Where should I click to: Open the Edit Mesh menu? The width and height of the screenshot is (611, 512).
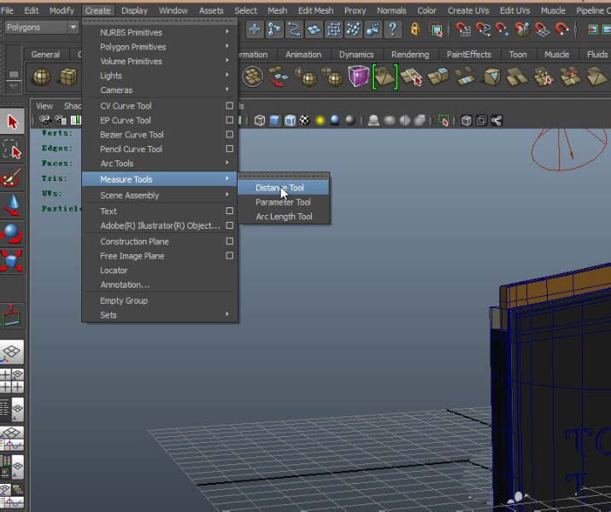click(315, 10)
